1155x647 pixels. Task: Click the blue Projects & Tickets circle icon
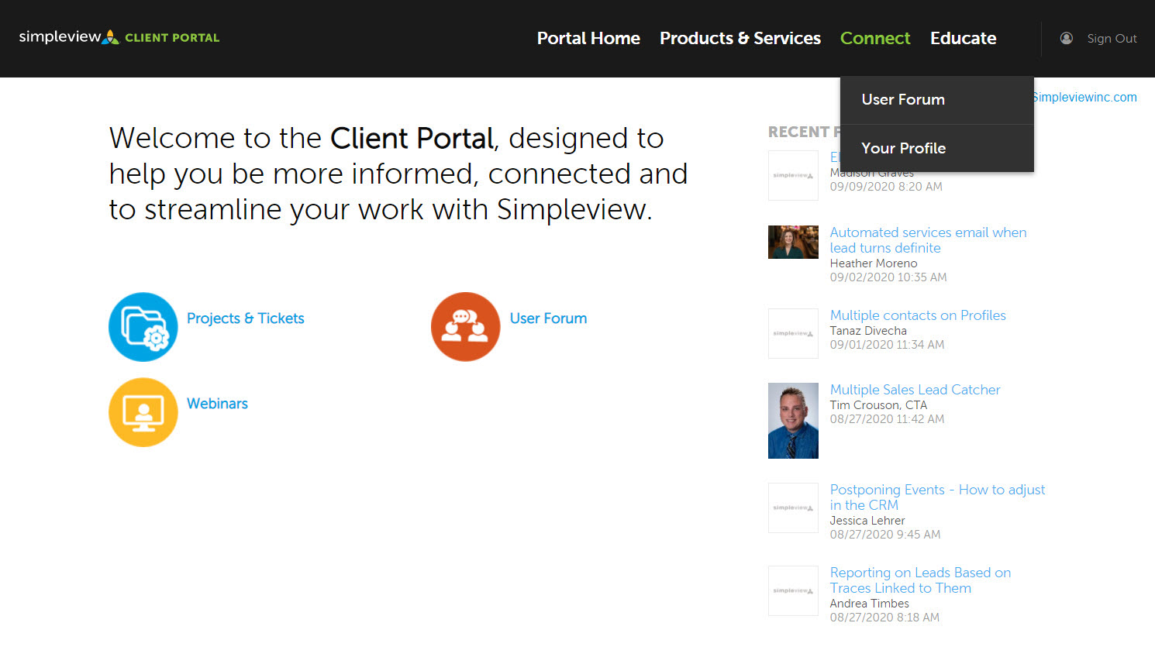pos(143,327)
